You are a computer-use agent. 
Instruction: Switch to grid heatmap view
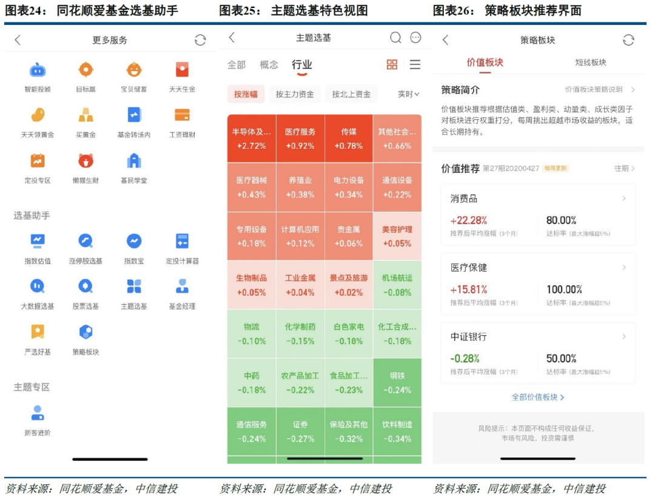point(392,64)
